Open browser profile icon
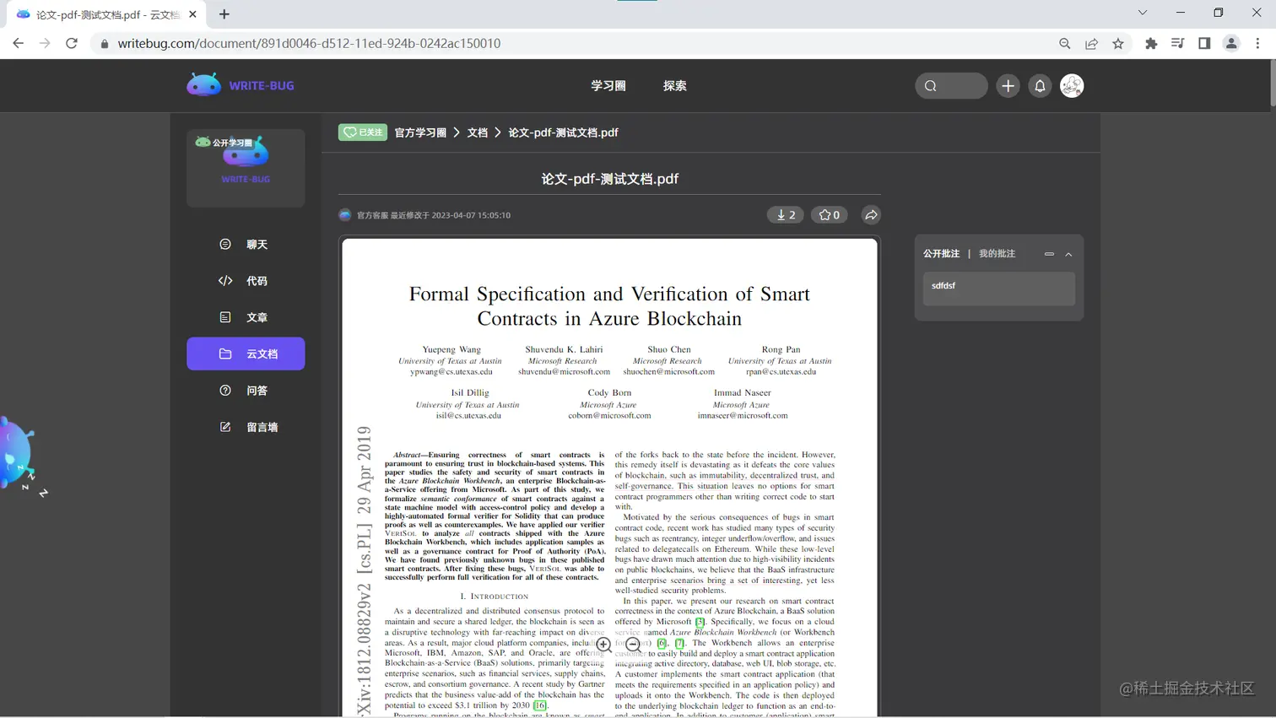This screenshot has height=718, width=1276. click(1231, 43)
